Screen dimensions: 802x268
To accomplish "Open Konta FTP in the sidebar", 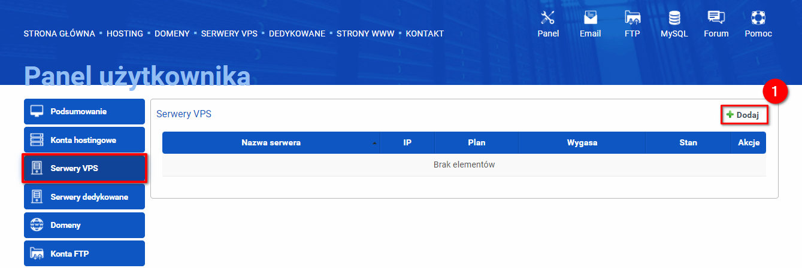I will (x=84, y=253).
